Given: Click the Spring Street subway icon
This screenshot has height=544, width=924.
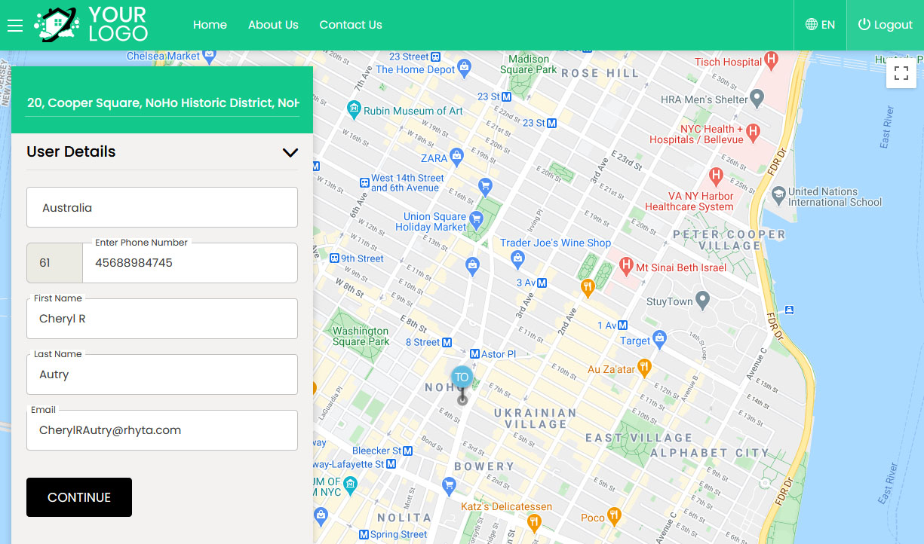Looking at the screenshot, I should (364, 535).
